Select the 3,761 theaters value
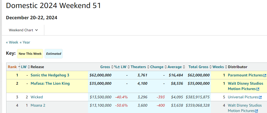Screen dimensions: 267x113 pyautogui.click(x=142, y=75)
